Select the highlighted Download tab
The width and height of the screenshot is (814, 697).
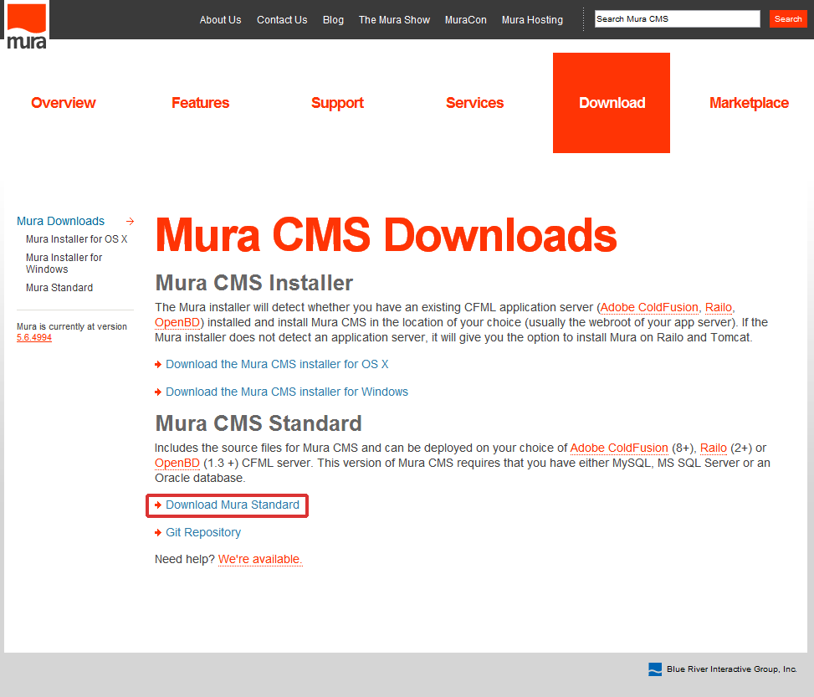(x=612, y=103)
